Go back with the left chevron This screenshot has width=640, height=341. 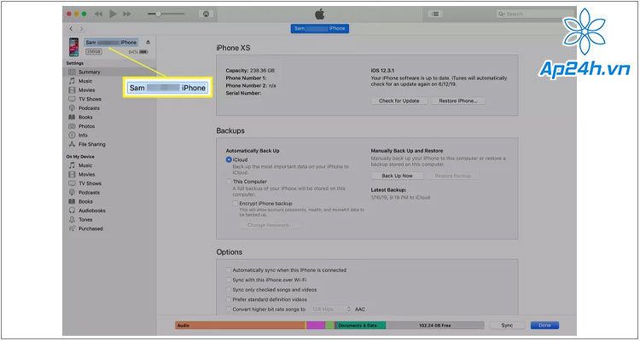[x=71, y=28]
